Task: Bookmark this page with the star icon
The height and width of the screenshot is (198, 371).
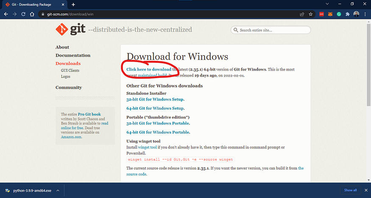Action: click(311, 14)
